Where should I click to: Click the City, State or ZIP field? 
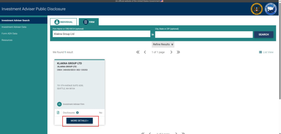204,34
